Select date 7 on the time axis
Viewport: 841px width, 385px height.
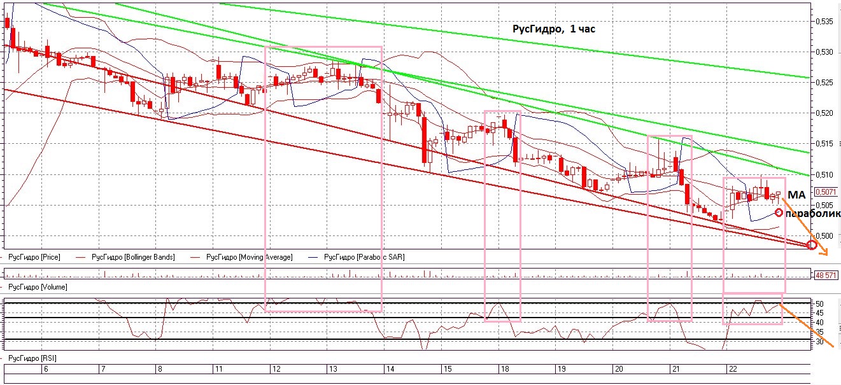click(102, 369)
